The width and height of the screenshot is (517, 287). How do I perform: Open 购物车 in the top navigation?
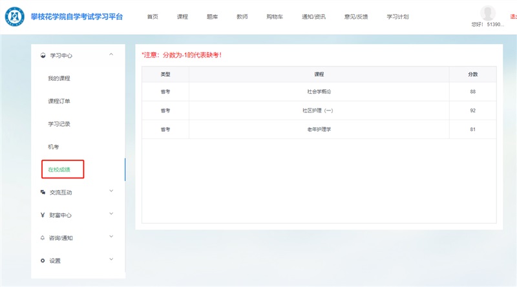pyautogui.click(x=275, y=17)
